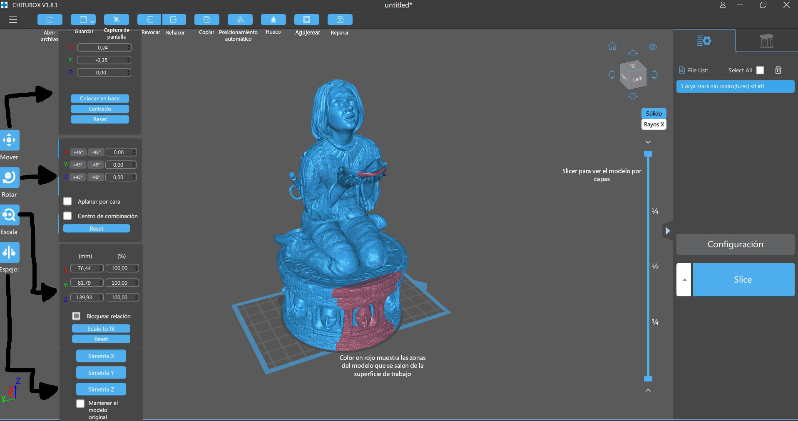The width and height of the screenshot is (798, 421).
Task: Check Mantener el modelo original
Action: click(x=80, y=404)
